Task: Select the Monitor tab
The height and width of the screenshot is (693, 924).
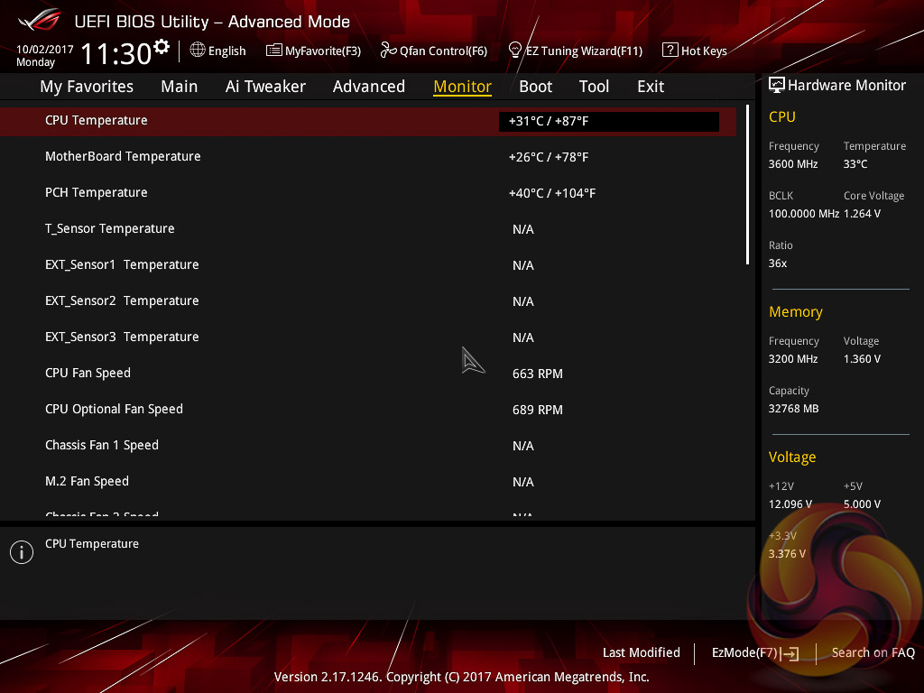Action: [463, 87]
